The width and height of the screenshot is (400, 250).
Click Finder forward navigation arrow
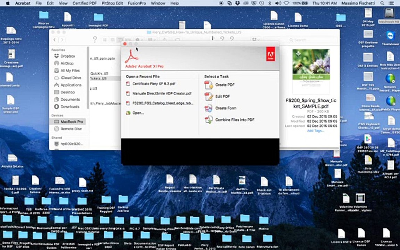click(x=62, y=40)
